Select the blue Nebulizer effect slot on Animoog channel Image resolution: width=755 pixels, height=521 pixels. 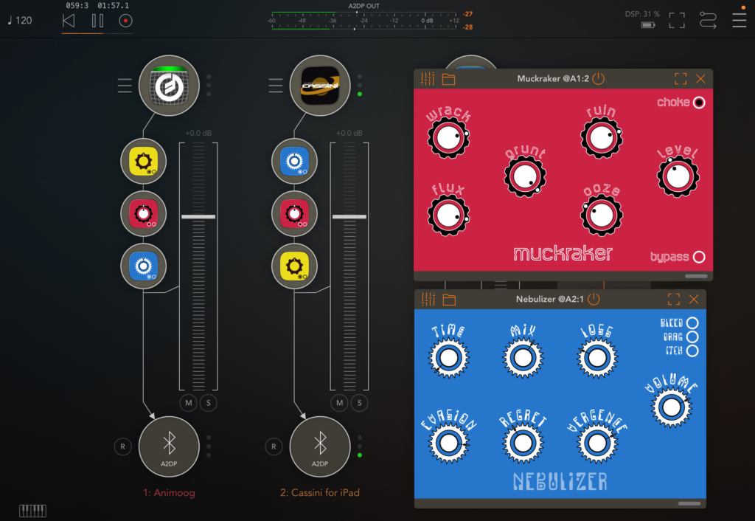click(x=144, y=266)
